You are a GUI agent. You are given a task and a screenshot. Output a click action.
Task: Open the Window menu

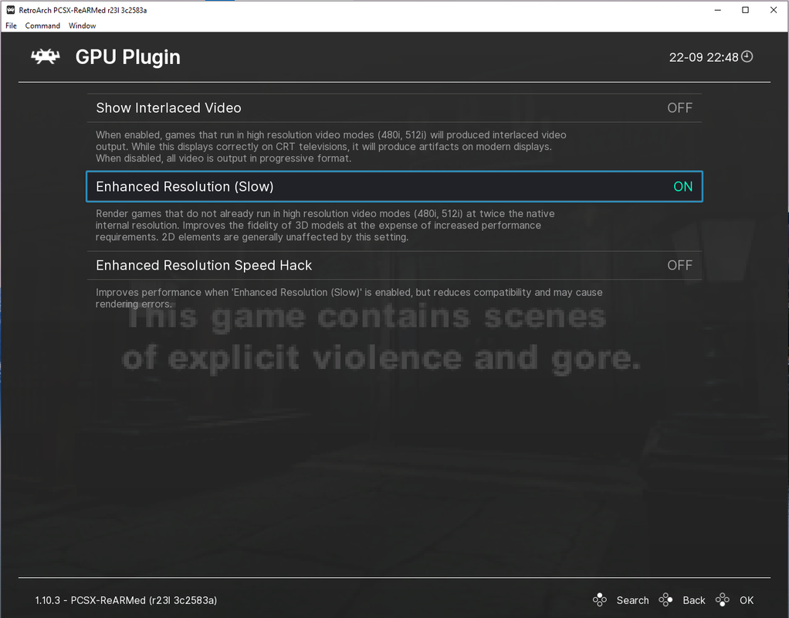[82, 25]
